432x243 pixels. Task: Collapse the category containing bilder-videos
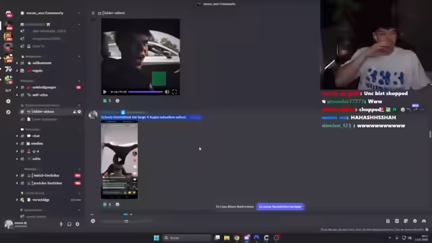(79, 105)
